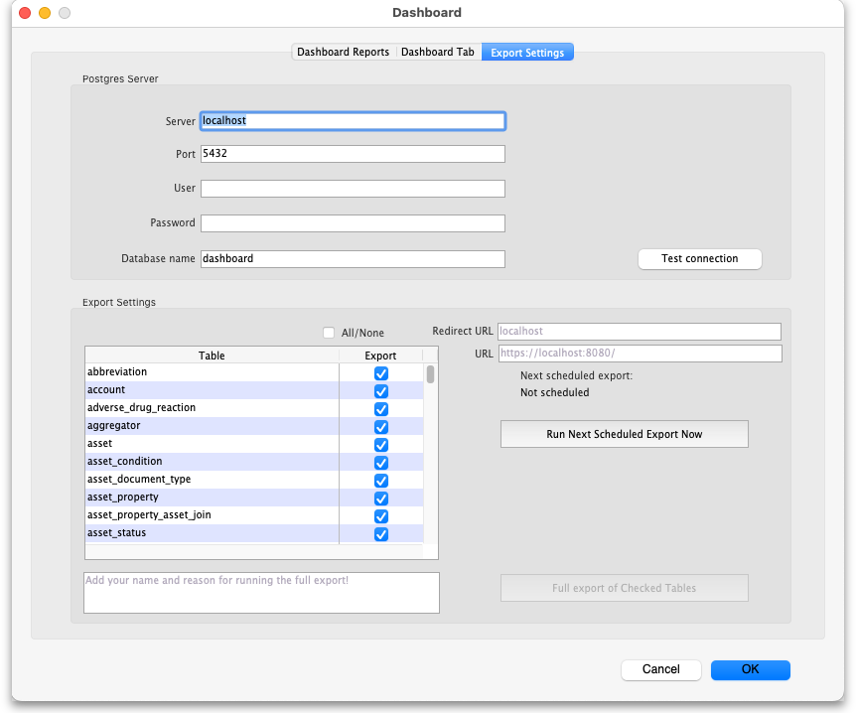Click the User input field
Screen dimensions: 856x713
[353, 189]
